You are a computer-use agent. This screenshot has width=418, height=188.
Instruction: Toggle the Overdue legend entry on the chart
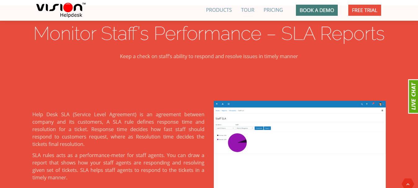[222, 135]
